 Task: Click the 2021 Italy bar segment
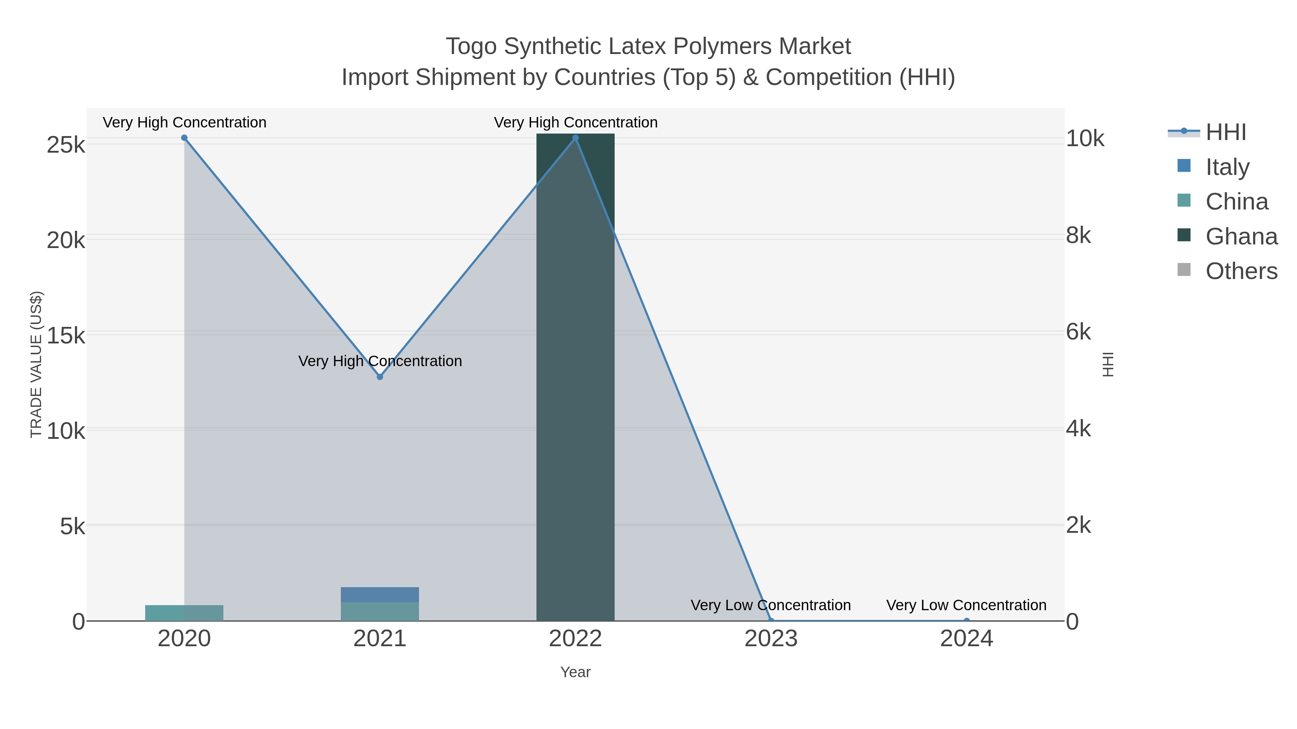[x=380, y=595]
